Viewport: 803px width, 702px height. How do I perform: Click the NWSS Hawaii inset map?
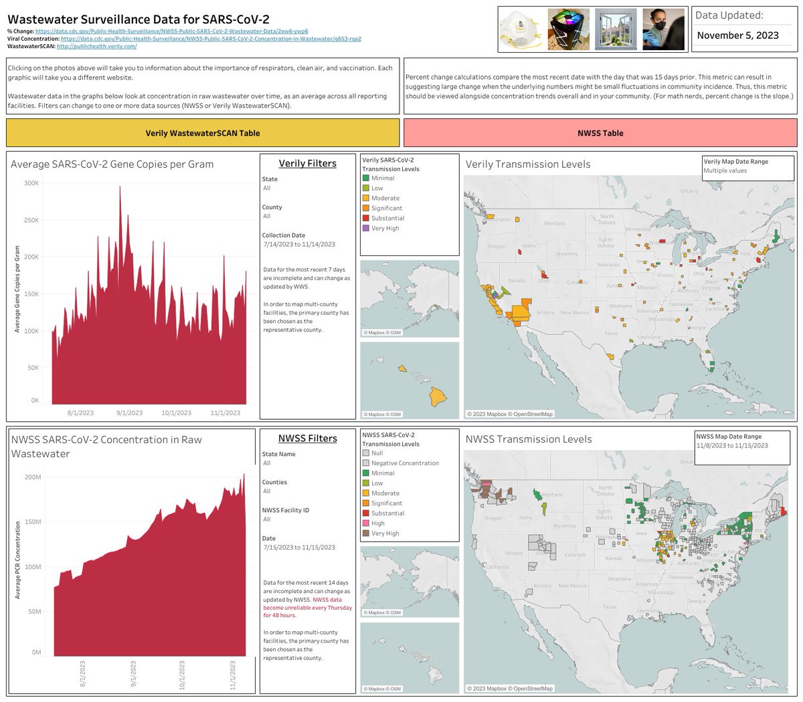coord(410,657)
